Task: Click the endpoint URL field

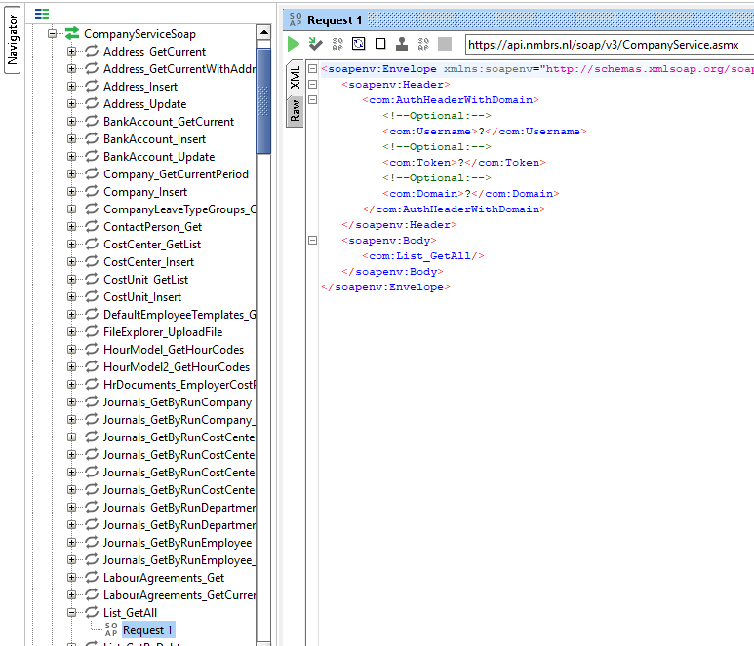Action: (x=609, y=45)
